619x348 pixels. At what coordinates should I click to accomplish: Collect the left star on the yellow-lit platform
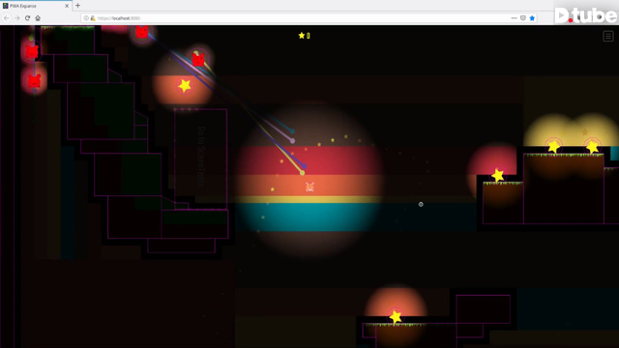553,147
